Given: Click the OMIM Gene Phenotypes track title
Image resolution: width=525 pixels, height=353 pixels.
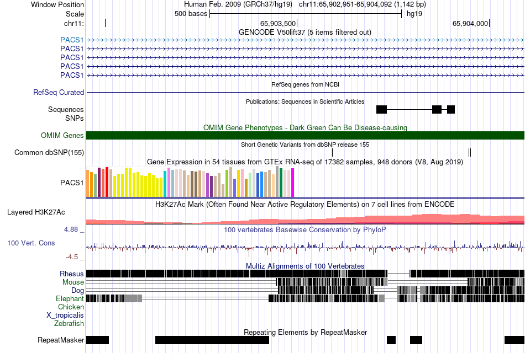Looking at the screenshot, I should [305, 127].
